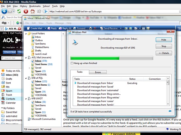Click Stop button in download dialog

(164, 46)
